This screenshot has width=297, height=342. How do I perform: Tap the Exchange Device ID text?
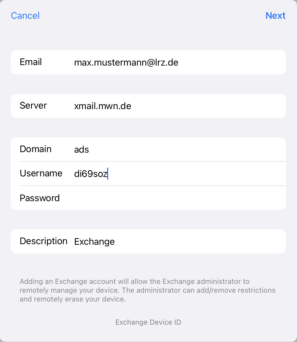pyautogui.click(x=148, y=322)
